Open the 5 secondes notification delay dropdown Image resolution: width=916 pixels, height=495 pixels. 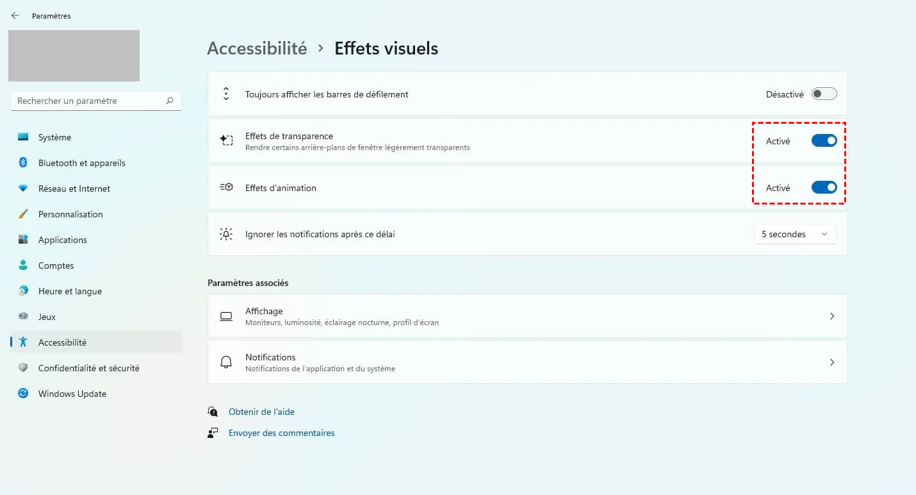(795, 235)
